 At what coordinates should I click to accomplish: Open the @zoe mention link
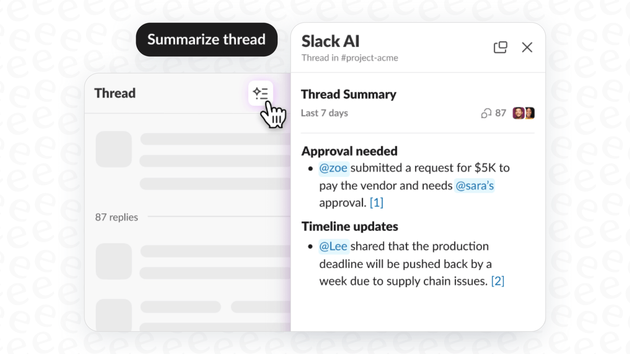click(333, 168)
